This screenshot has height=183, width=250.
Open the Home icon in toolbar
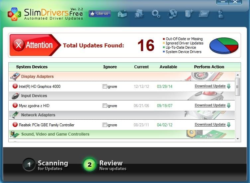122,14
